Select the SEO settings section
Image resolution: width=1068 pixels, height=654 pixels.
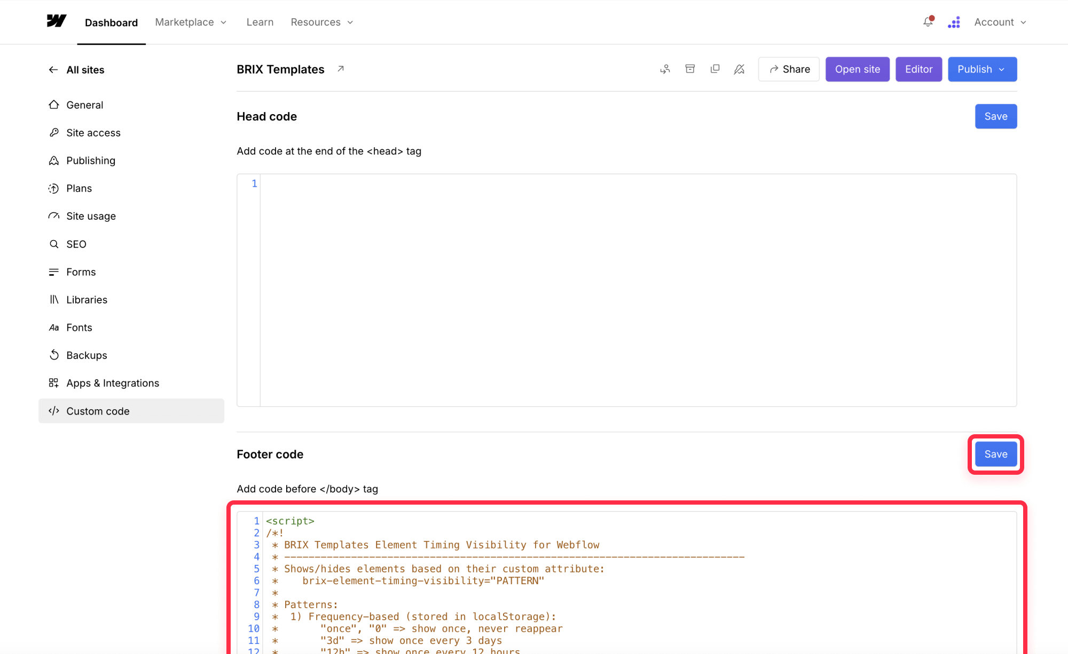131,244
